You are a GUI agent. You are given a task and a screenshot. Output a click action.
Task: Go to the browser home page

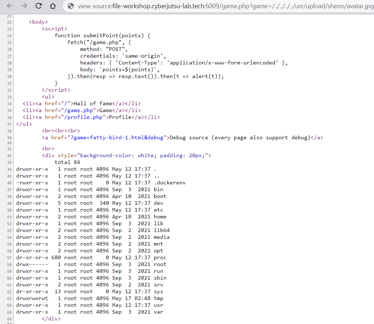pyautogui.click(x=53, y=6)
